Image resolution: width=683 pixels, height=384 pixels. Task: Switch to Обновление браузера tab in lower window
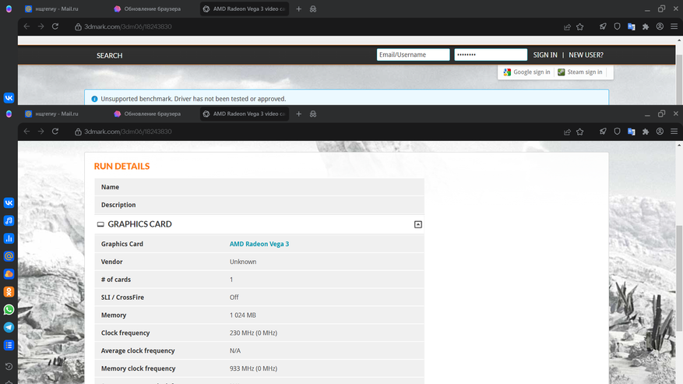pyautogui.click(x=147, y=114)
